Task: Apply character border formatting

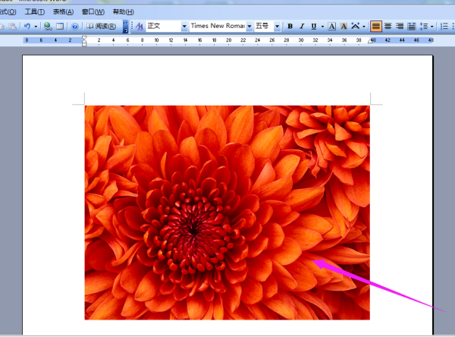Action: coord(331,26)
